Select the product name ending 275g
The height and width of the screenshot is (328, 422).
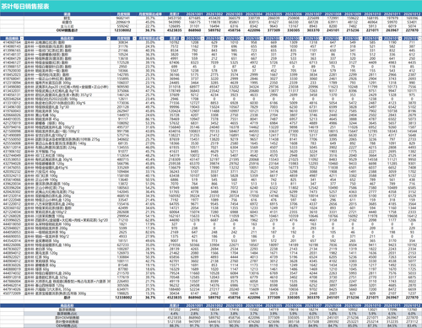click(62, 139)
